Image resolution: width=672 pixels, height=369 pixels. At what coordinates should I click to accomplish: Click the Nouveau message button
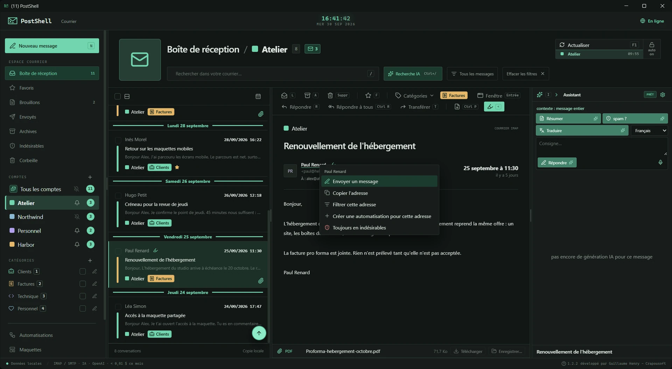pyautogui.click(x=52, y=46)
